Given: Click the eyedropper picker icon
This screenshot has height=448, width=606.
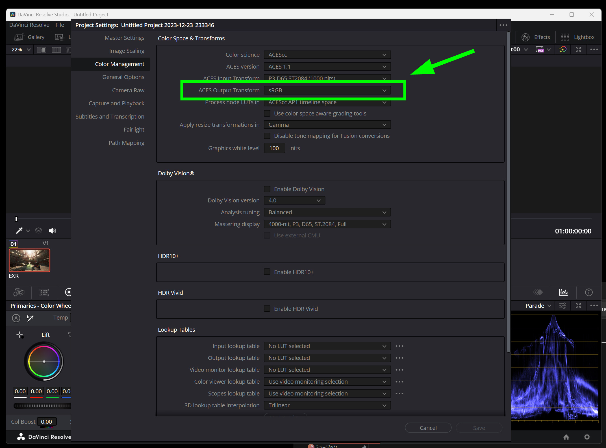Looking at the screenshot, I should point(19,231).
